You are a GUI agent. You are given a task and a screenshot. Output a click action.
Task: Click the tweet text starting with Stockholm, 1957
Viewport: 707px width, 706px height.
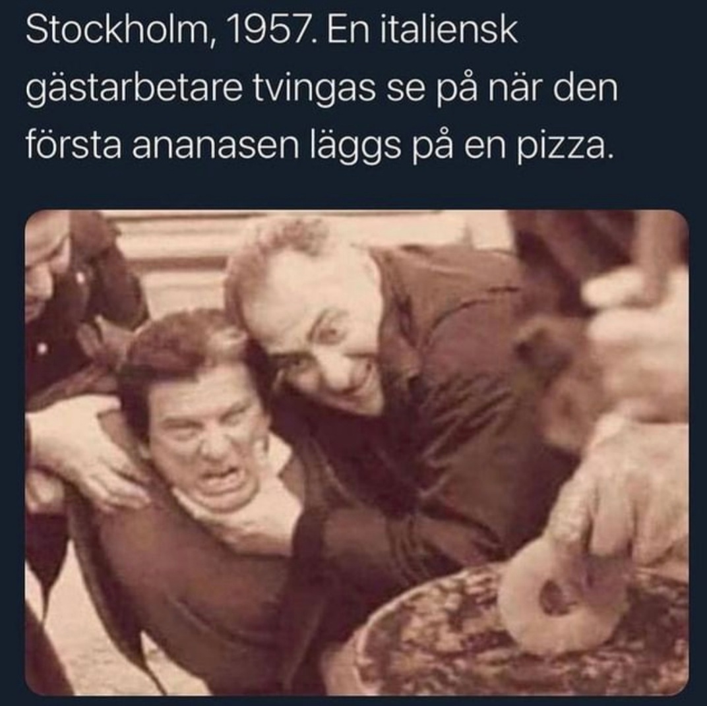(321, 88)
